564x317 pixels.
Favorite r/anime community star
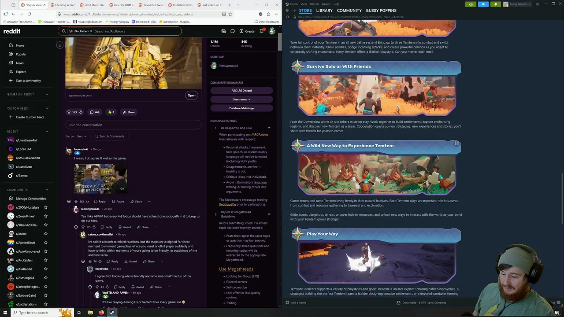pos(46,234)
